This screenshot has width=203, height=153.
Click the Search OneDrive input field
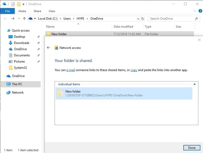[x=171, y=19]
